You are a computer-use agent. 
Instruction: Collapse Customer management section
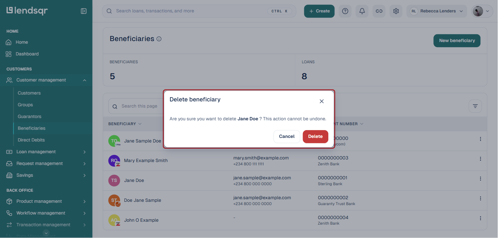pos(85,80)
